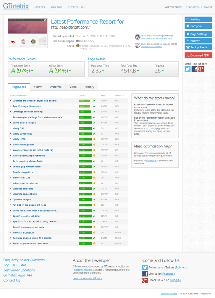Open Resources in top navigation
This screenshot has height=298, width=215.
pos(56,7)
